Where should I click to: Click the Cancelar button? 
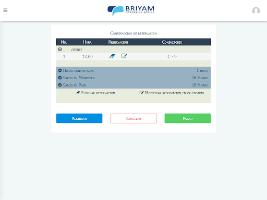[133, 118]
